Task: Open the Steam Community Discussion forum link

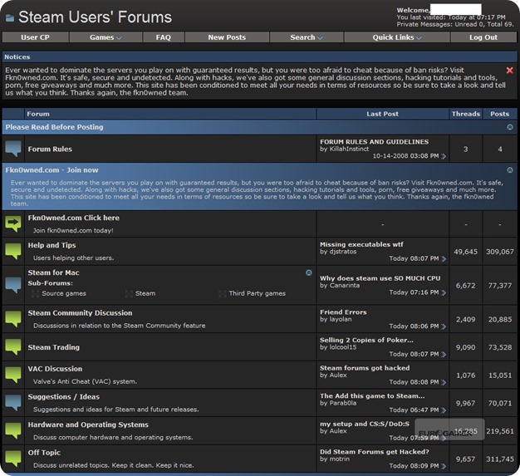Action: (x=80, y=313)
